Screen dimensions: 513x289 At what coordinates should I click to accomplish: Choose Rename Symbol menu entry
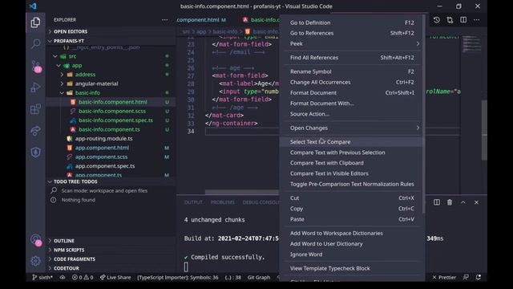[352, 71]
